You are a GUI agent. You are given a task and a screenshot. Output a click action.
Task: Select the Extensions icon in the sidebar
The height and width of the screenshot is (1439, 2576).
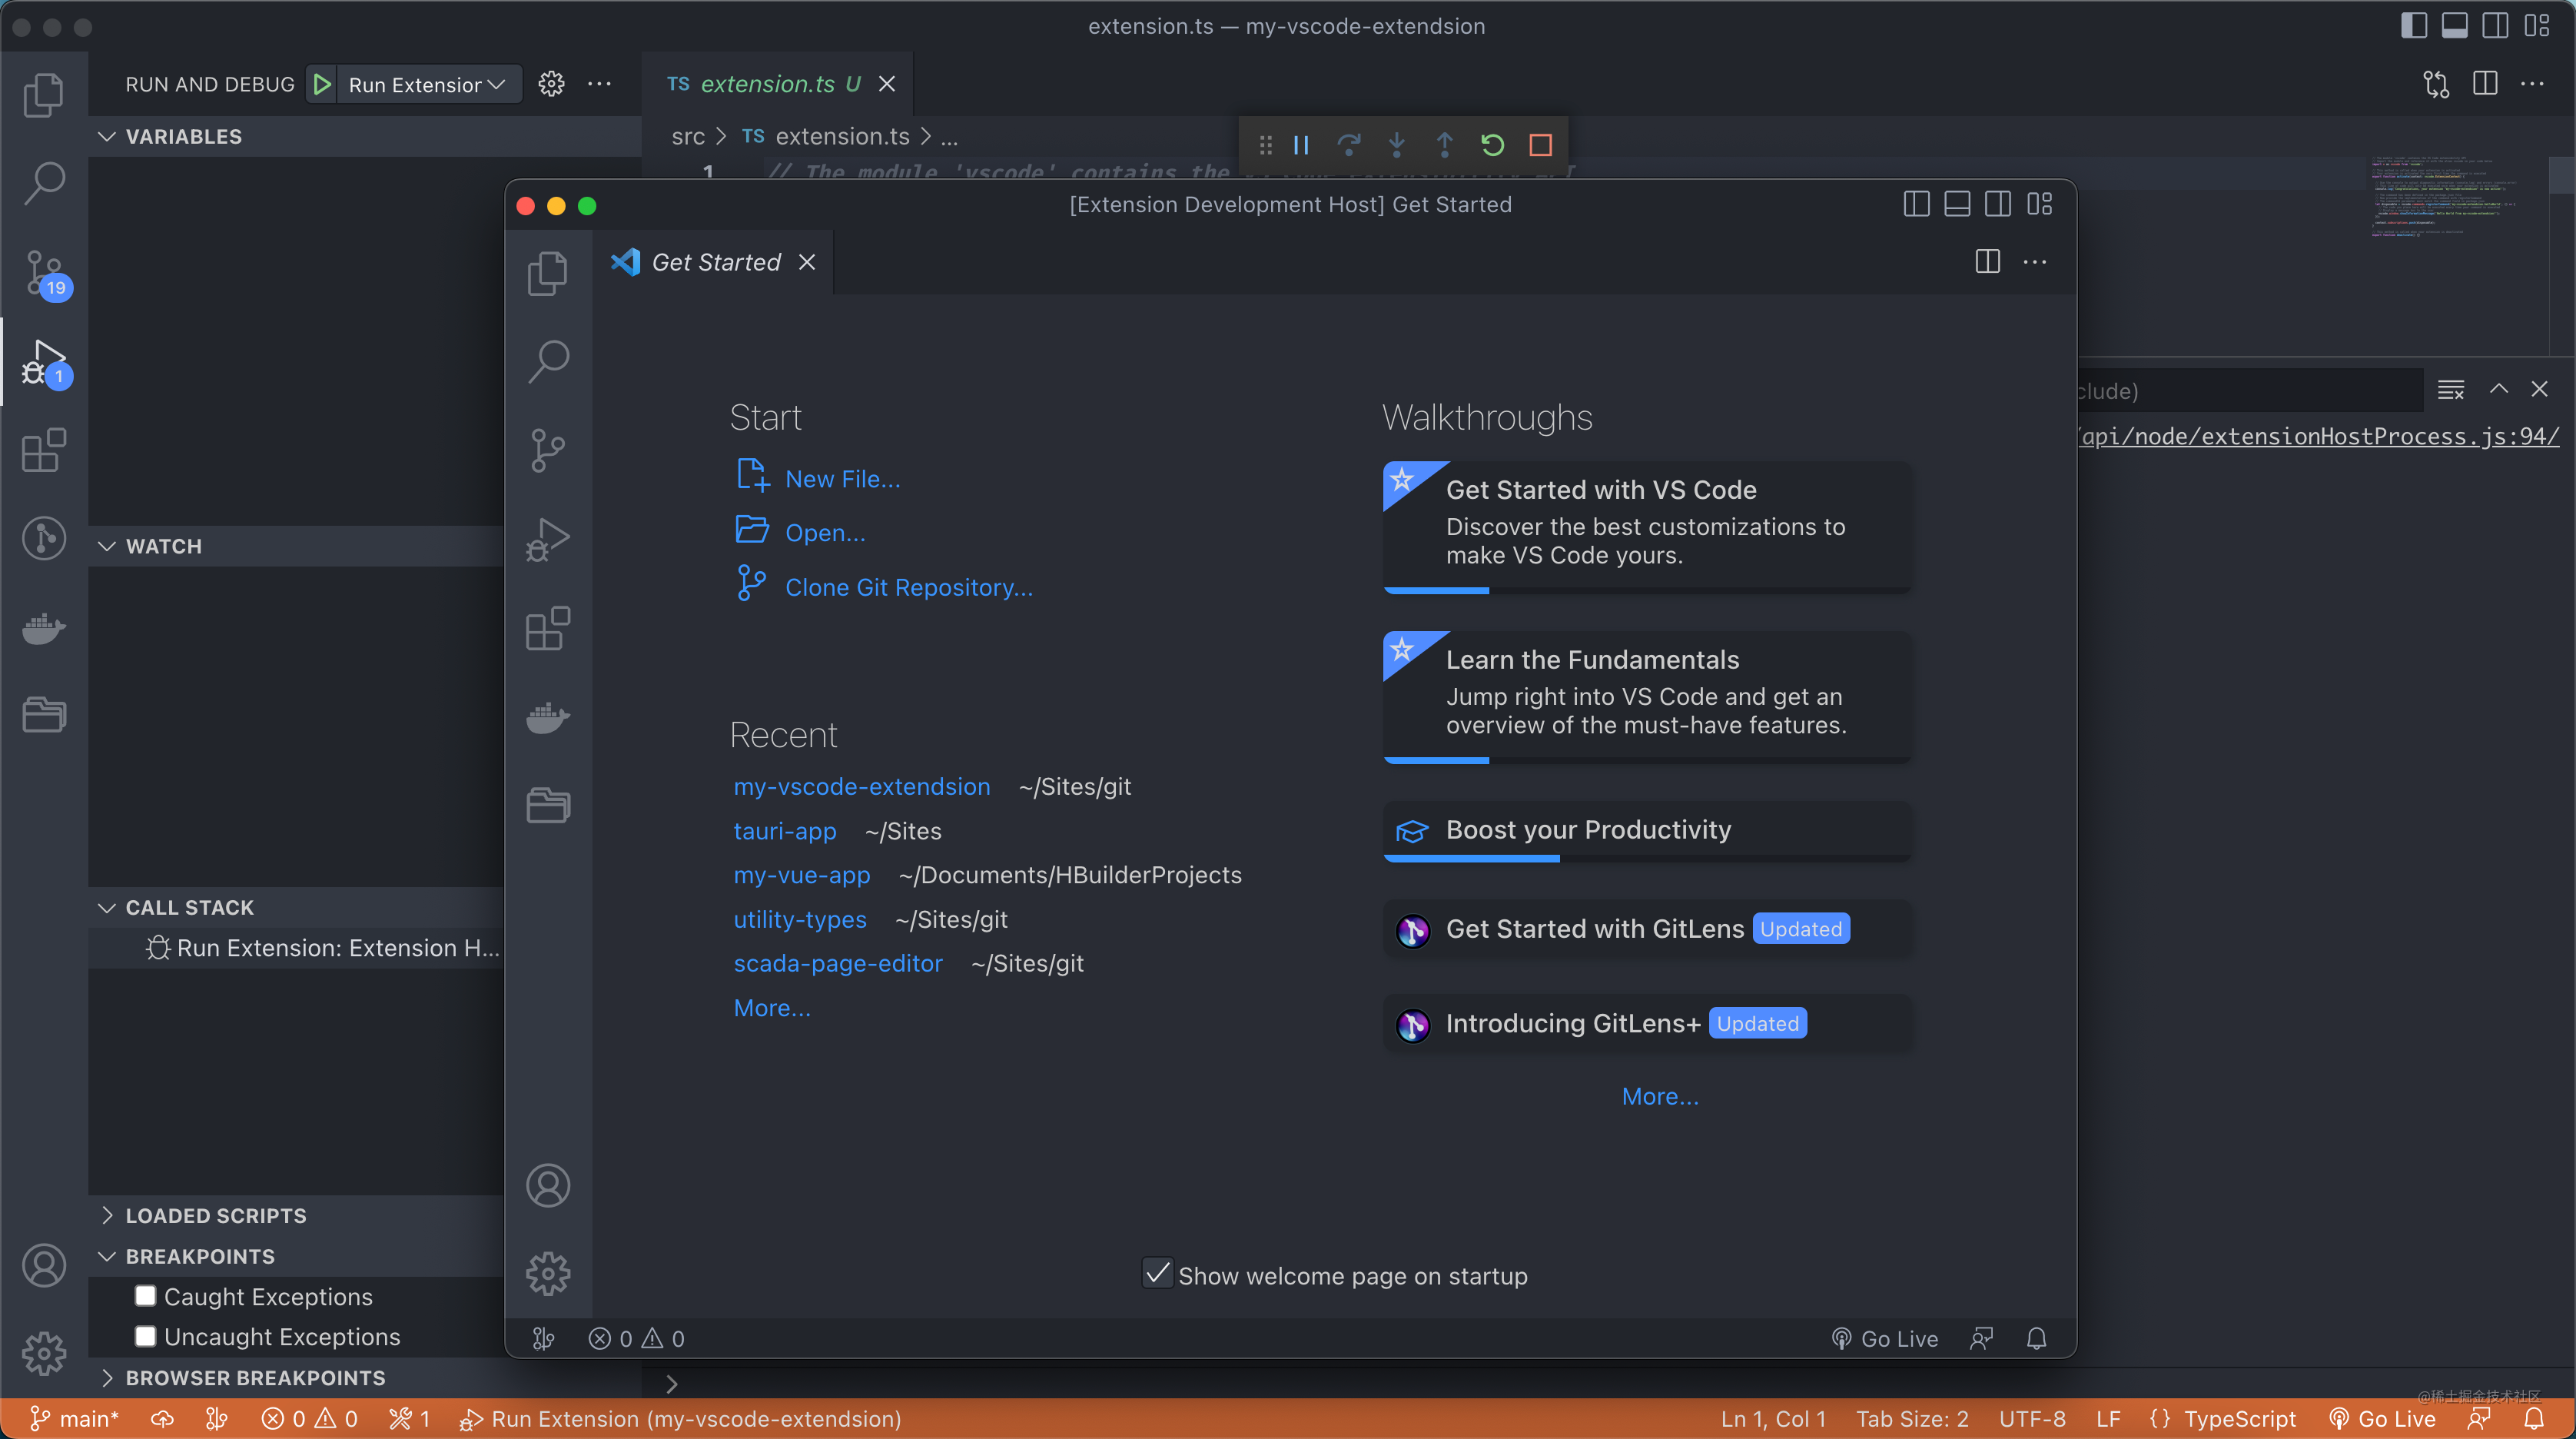click(44, 452)
